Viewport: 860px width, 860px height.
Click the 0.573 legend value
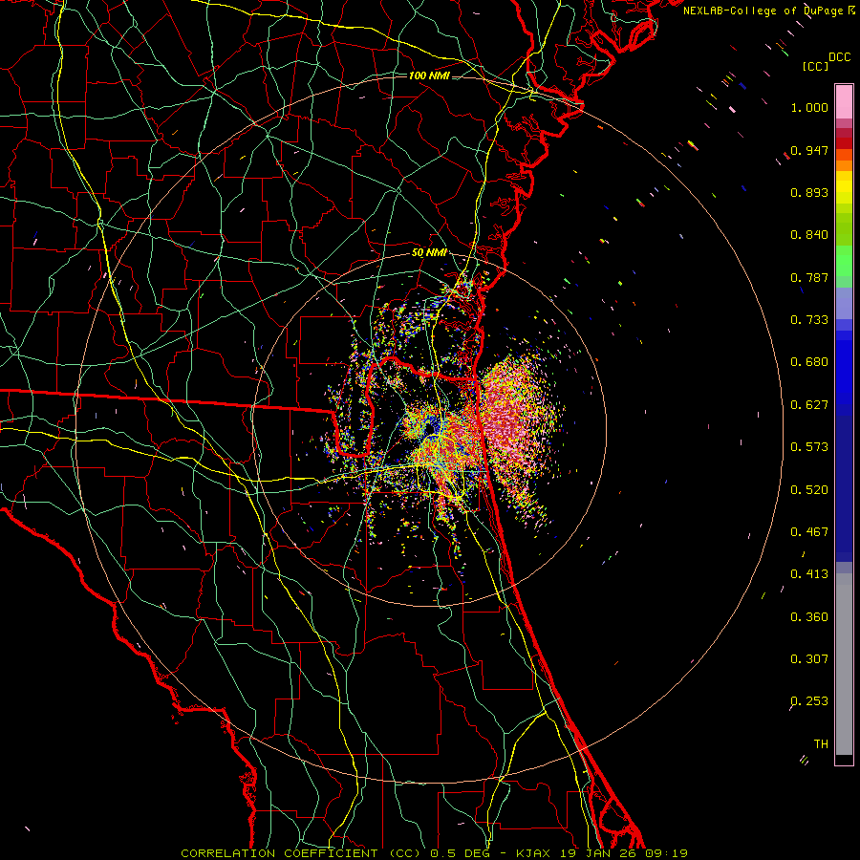809,447
